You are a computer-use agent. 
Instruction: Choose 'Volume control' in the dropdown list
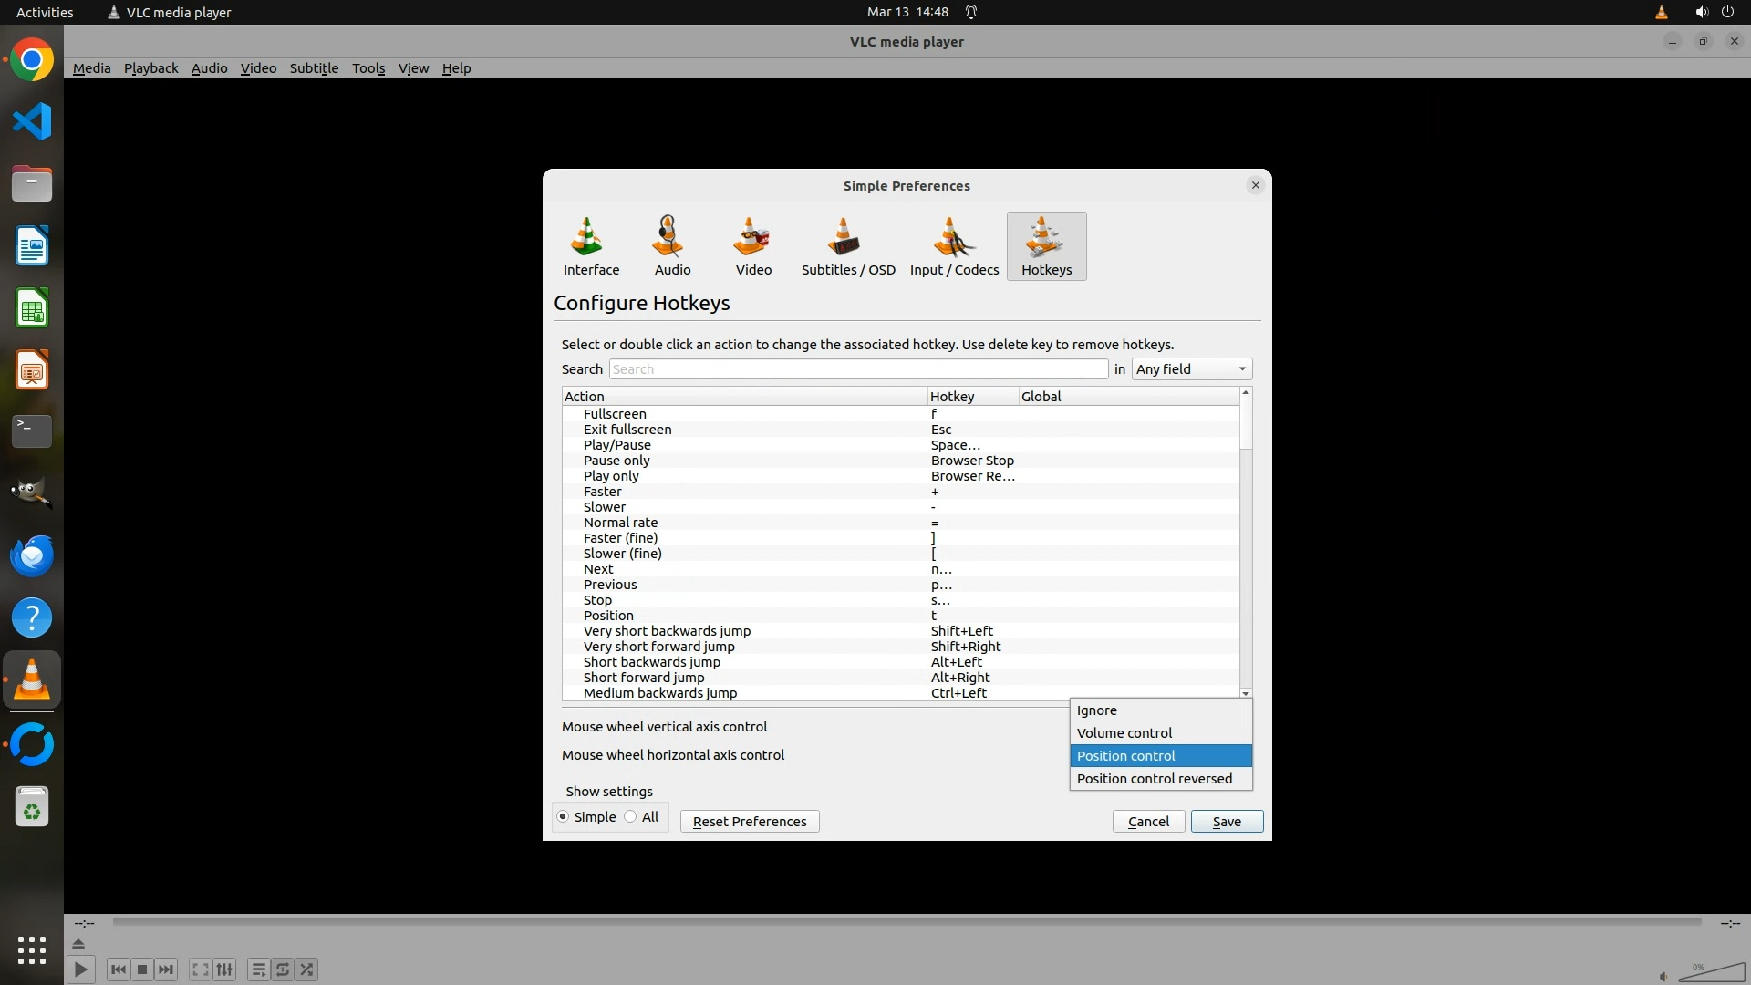click(x=1124, y=733)
